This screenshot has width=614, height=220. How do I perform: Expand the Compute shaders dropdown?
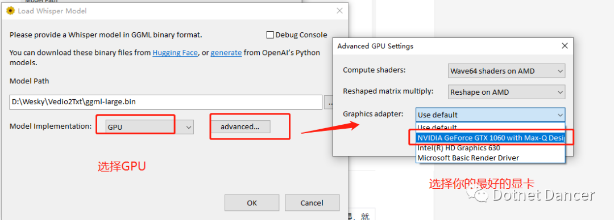pyautogui.click(x=507, y=71)
